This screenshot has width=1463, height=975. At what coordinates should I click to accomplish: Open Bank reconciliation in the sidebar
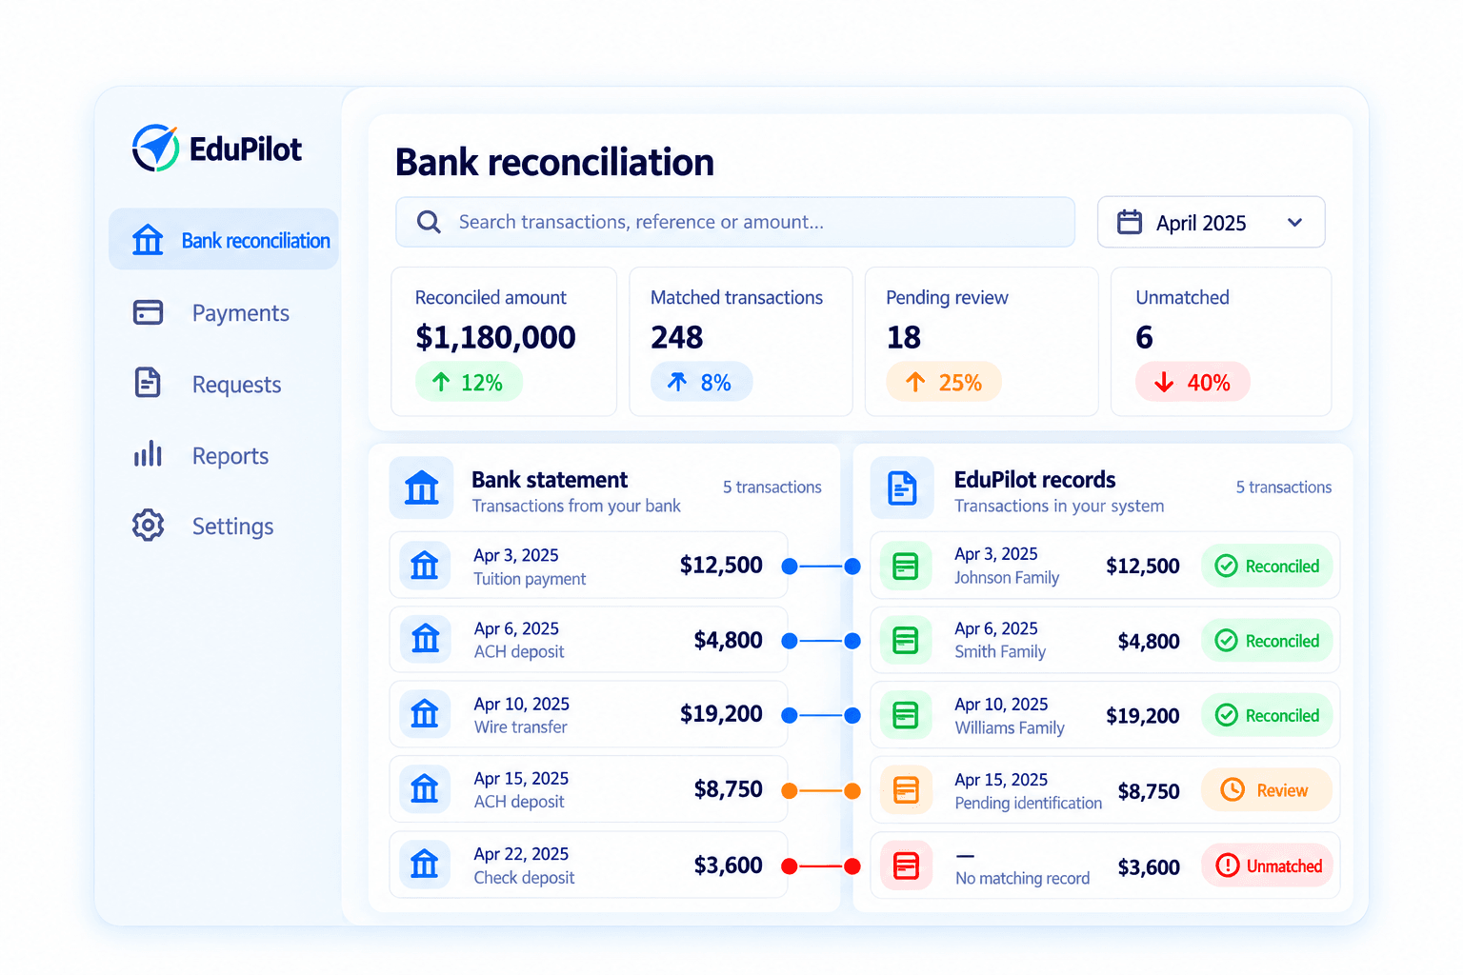pyautogui.click(x=224, y=239)
